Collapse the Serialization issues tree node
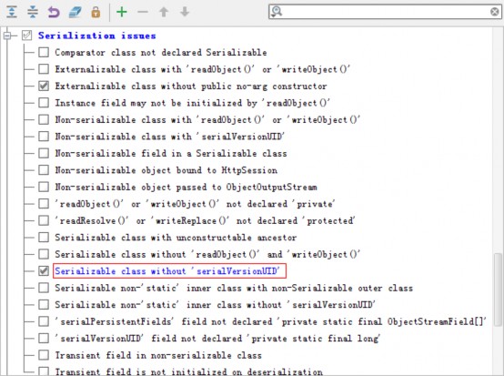 tap(7, 36)
